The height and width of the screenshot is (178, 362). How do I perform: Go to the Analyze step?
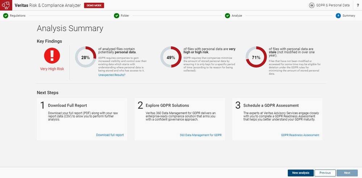[237, 15]
